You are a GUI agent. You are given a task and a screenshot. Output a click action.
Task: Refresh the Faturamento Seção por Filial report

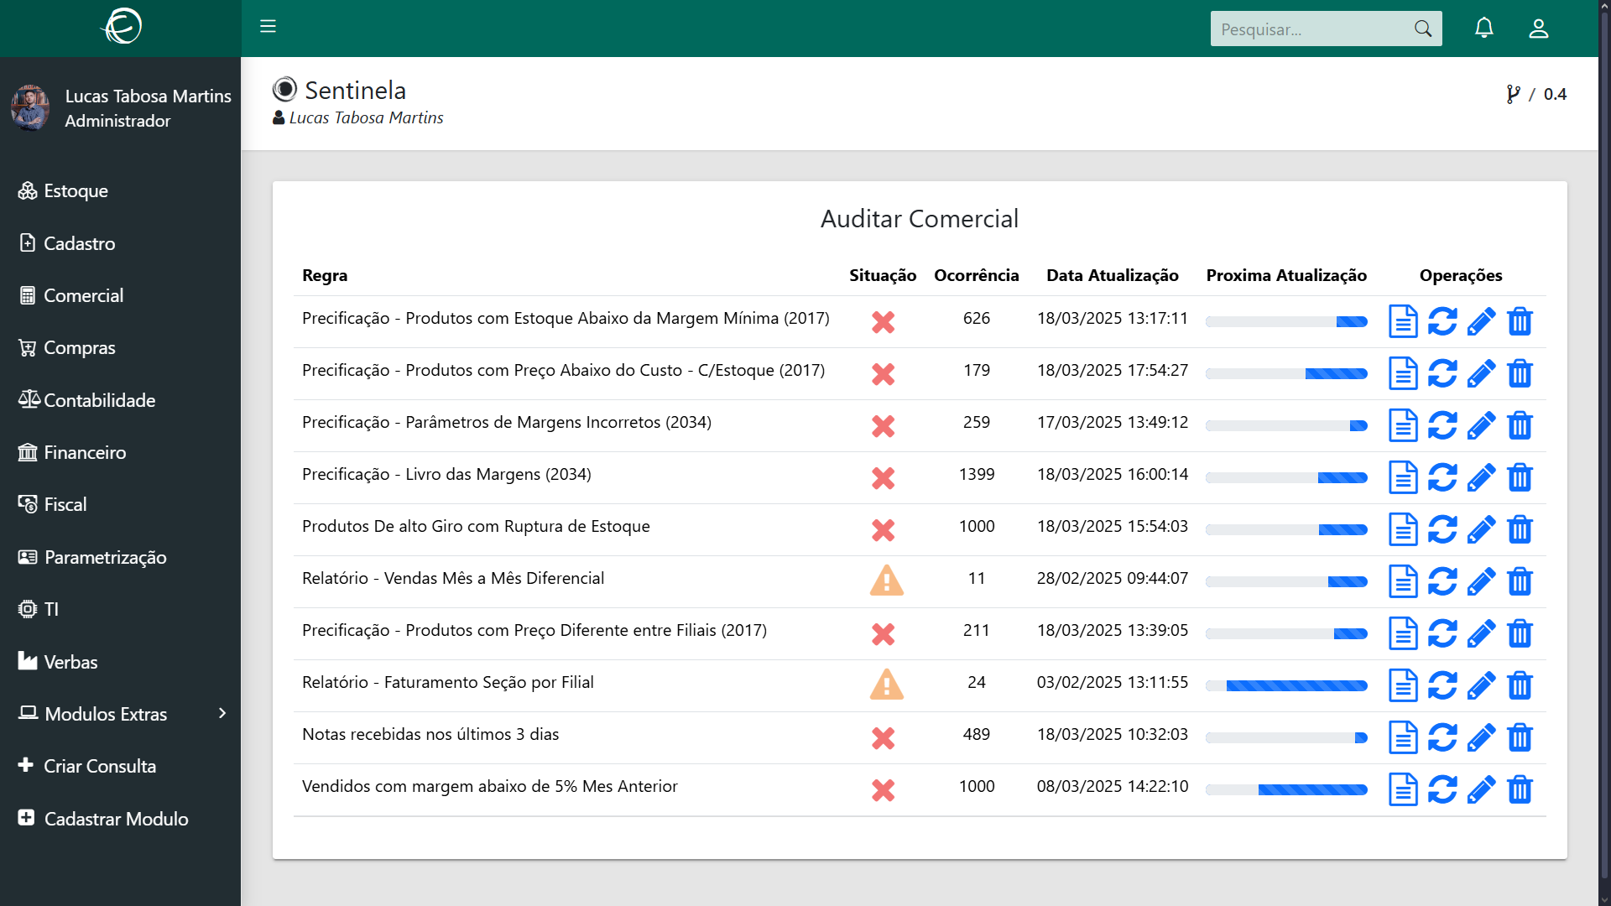click(x=1442, y=685)
